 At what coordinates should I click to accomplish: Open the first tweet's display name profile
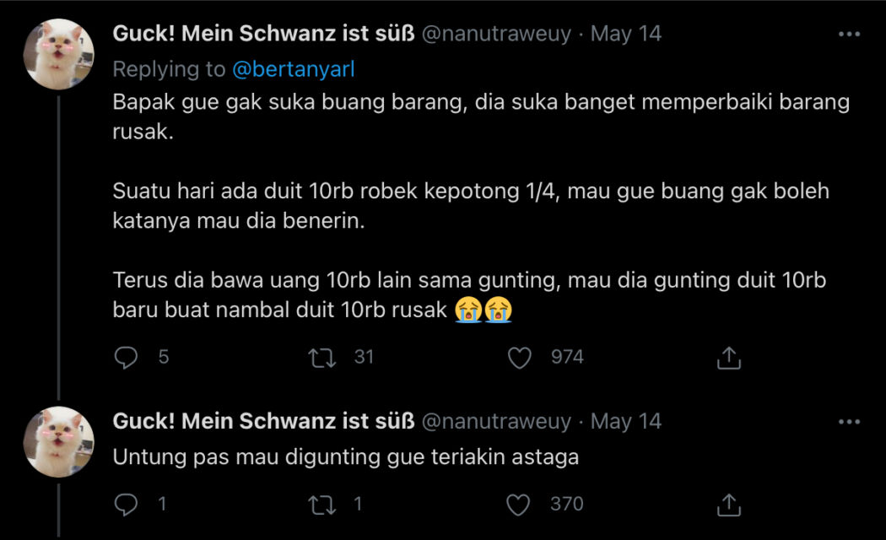(263, 35)
